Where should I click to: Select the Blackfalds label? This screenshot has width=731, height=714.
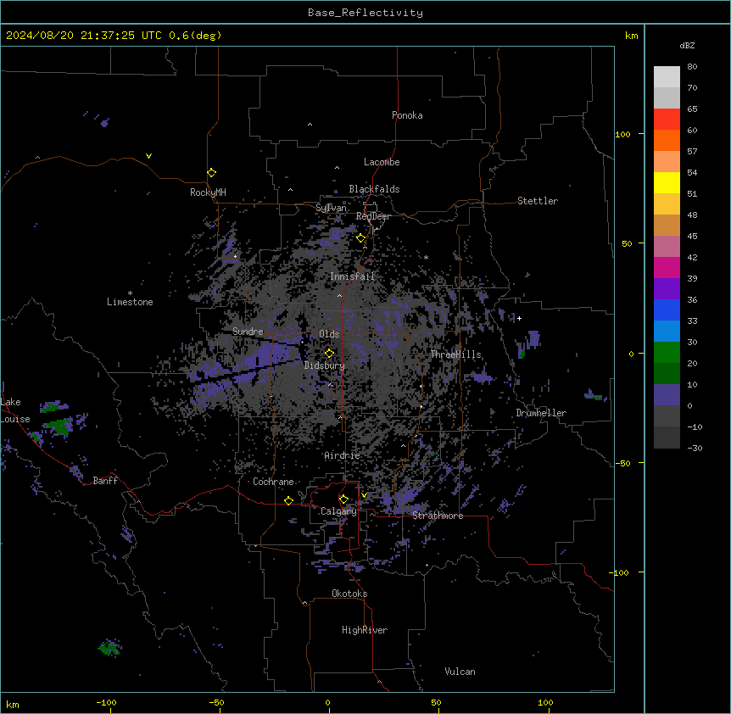pyautogui.click(x=374, y=189)
